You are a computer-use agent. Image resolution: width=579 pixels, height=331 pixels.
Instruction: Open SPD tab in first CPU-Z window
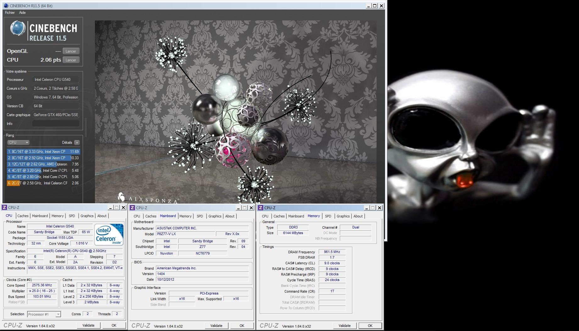tap(72, 216)
